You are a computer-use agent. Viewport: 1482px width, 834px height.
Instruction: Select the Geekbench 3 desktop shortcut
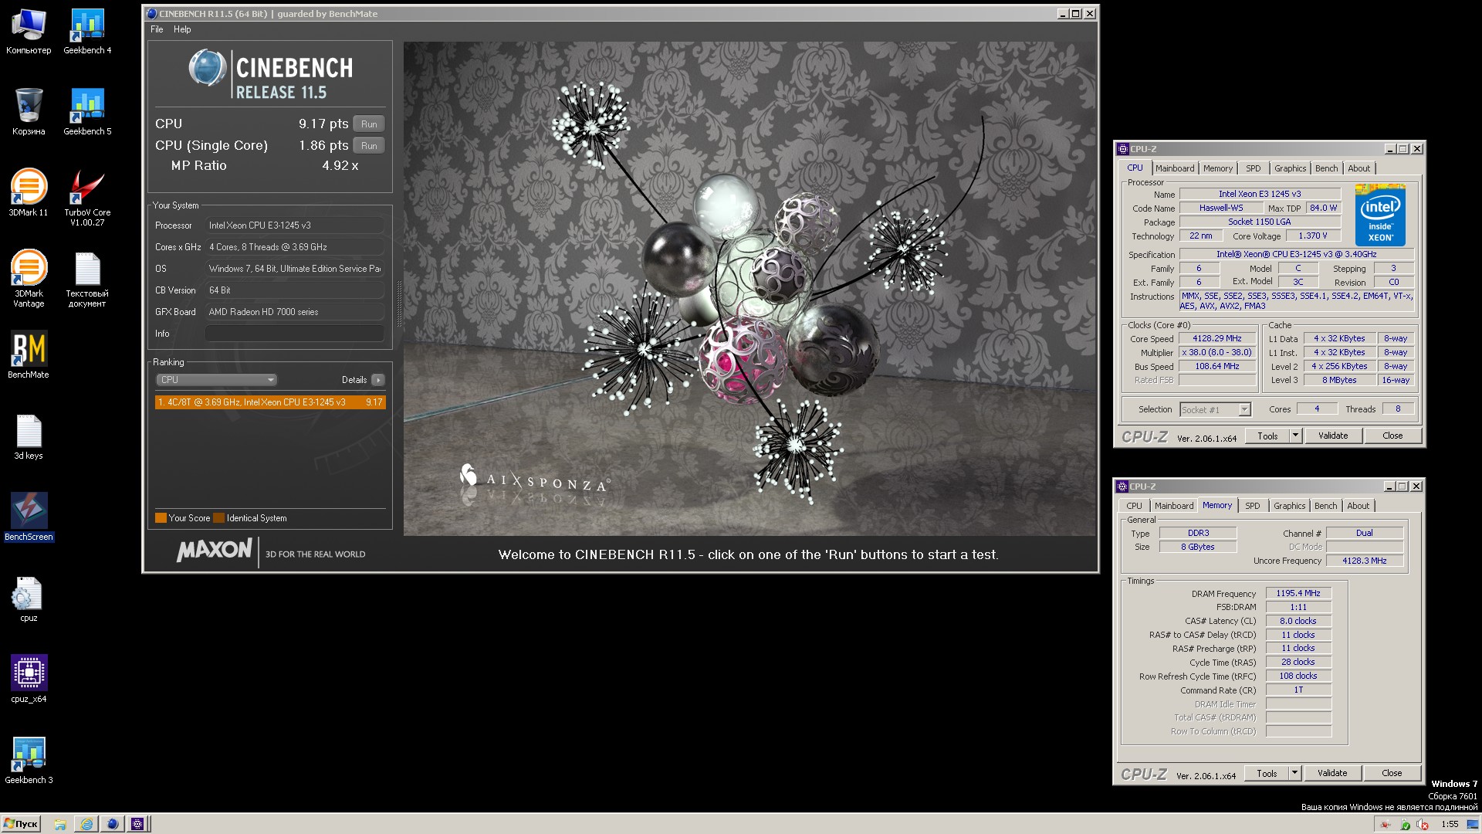pos(29,761)
